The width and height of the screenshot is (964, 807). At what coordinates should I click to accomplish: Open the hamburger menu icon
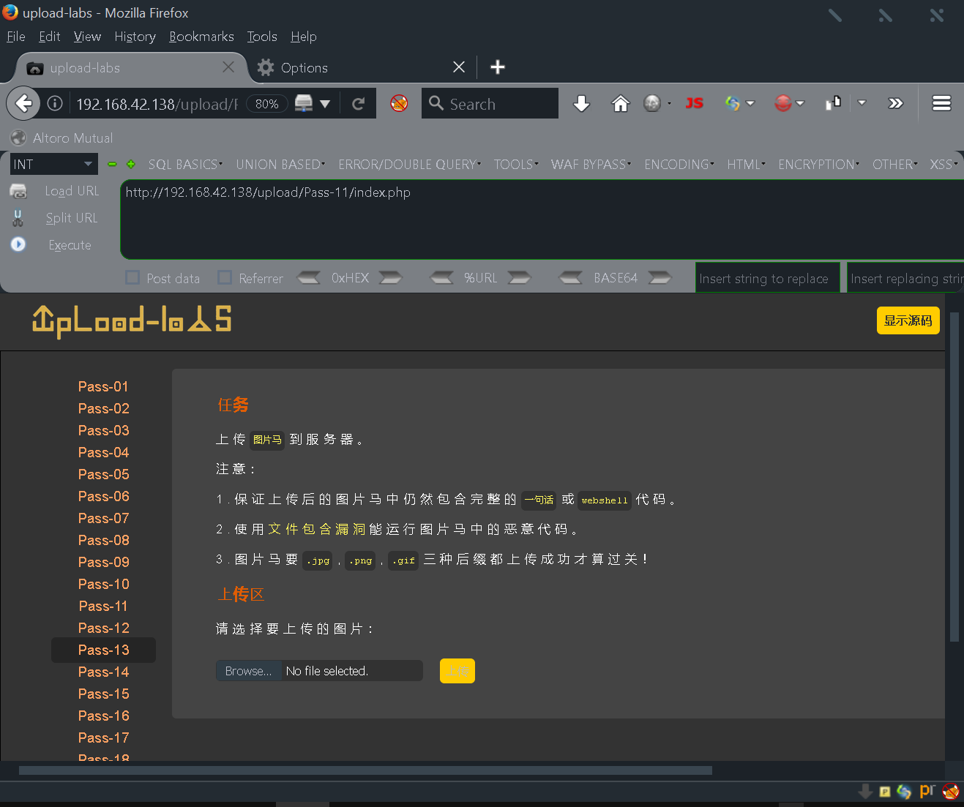[941, 104]
